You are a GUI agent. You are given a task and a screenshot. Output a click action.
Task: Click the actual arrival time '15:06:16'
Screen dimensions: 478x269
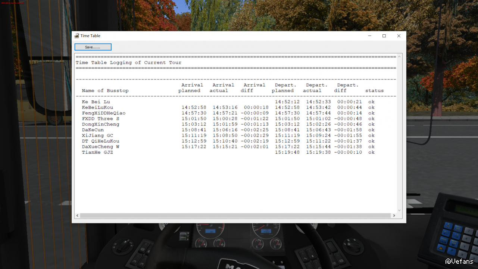[x=225, y=130]
